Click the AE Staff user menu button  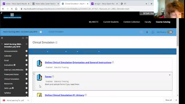pos(147,14)
